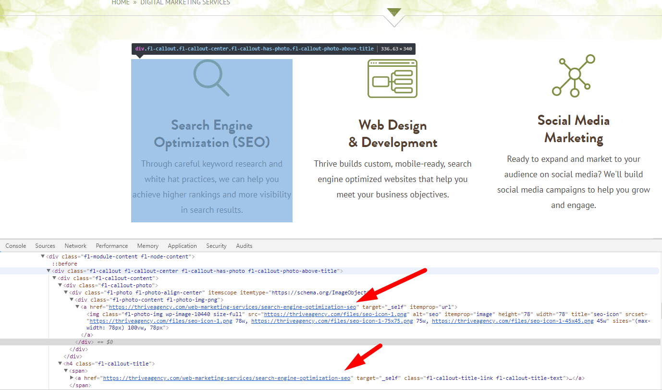Image resolution: width=662 pixels, height=390 pixels.
Task: Click the Web Design browser window icon
Action: [392, 77]
